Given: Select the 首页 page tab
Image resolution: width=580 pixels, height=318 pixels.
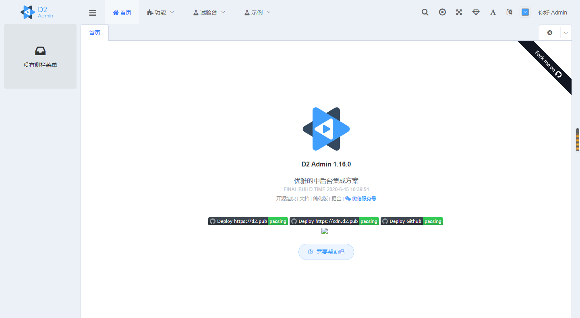Looking at the screenshot, I should click(95, 33).
